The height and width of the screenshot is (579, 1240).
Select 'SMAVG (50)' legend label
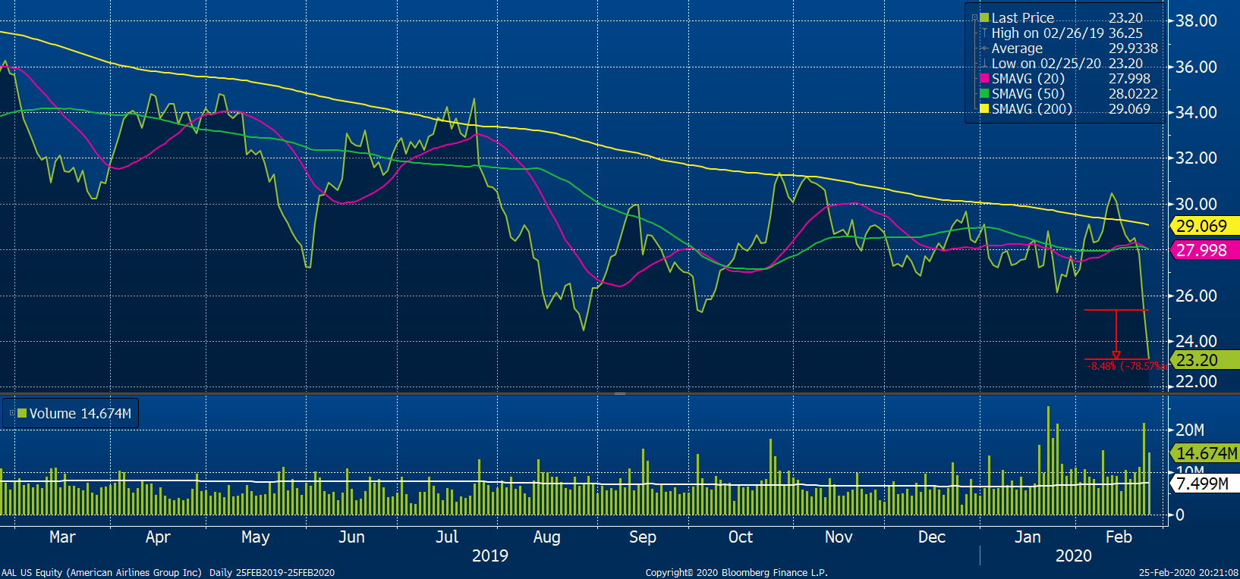(1028, 93)
